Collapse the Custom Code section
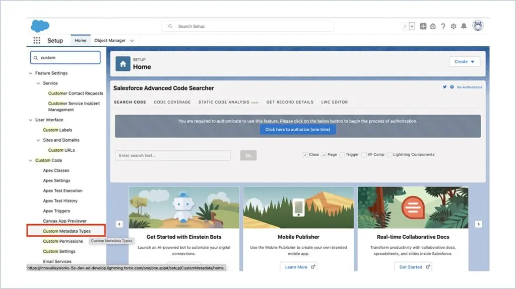Viewport: 516px width, 289px height. pos(31,161)
